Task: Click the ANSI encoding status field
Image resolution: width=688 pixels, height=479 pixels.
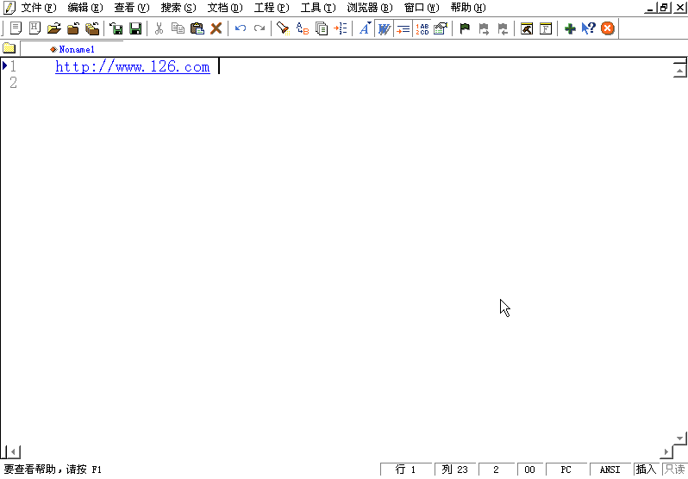Action: pos(610,470)
